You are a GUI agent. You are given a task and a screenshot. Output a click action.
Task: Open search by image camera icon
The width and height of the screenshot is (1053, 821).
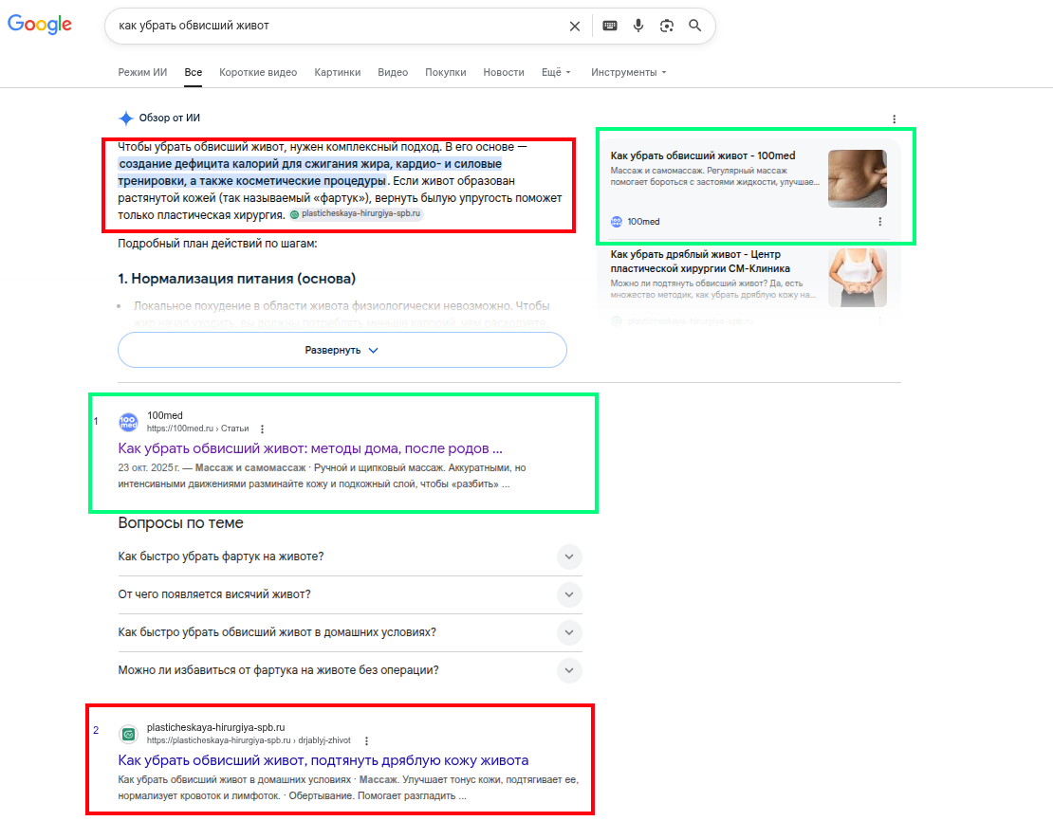(666, 26)
